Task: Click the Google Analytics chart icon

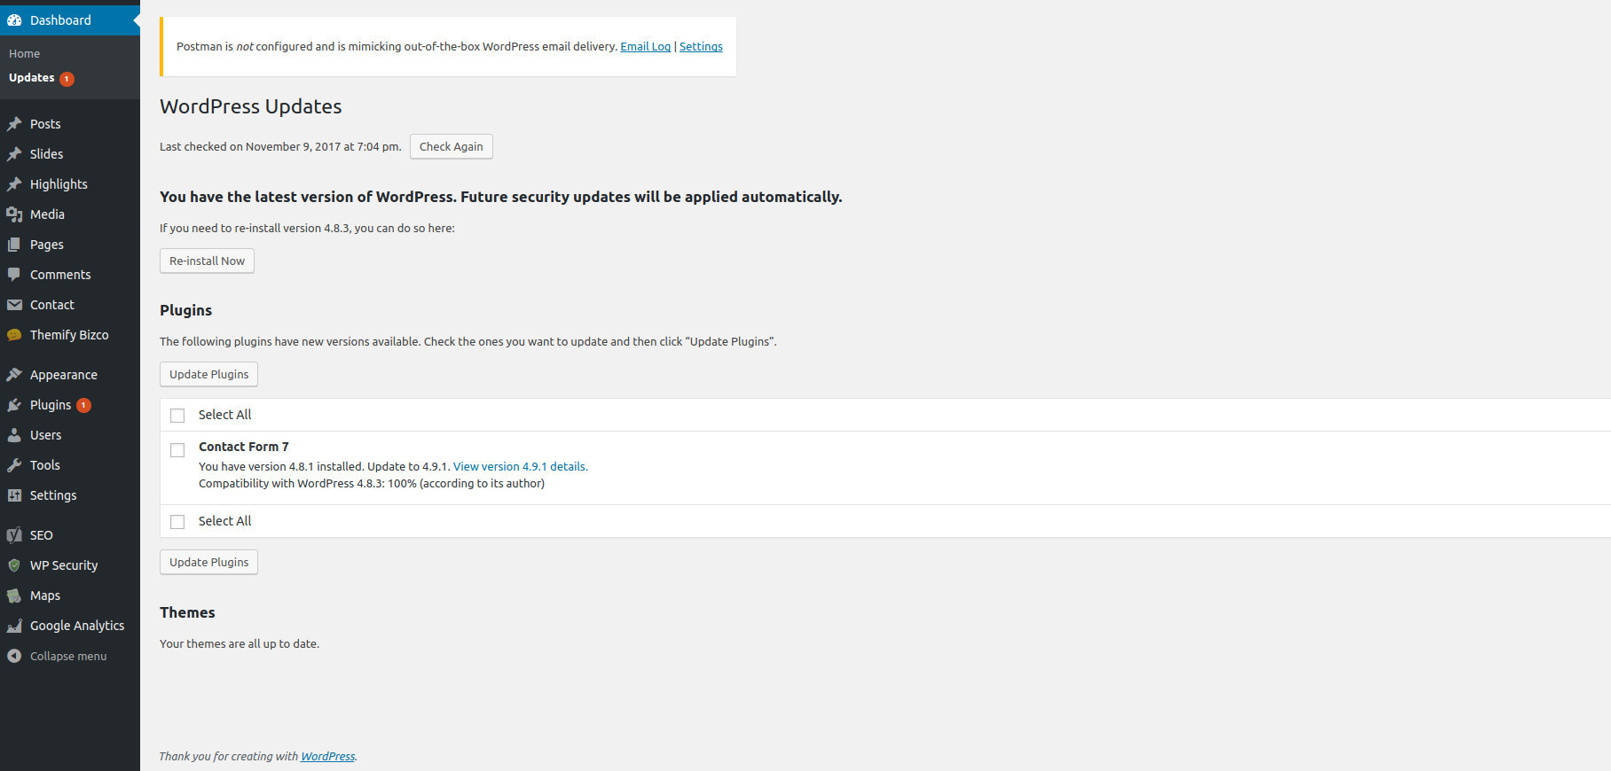Action: click(x=14, y=626)
